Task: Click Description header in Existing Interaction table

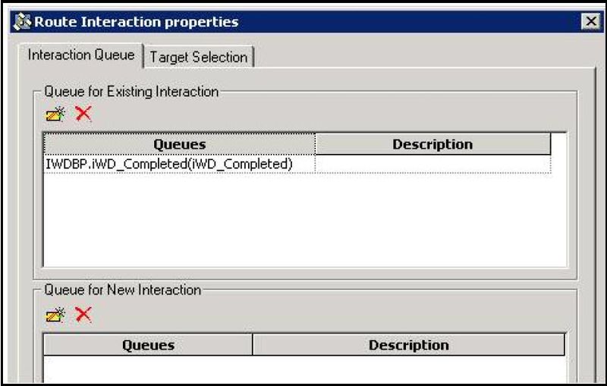Action: coord(432,144)
